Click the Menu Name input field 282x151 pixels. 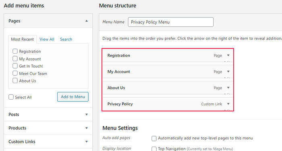171,22
